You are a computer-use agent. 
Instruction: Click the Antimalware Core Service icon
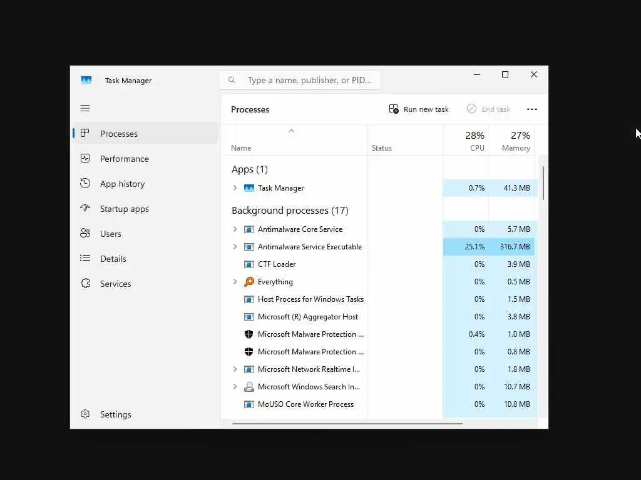point(249,229)
